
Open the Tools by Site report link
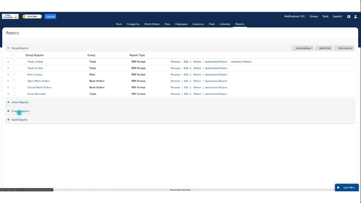(x=35, y=68)
